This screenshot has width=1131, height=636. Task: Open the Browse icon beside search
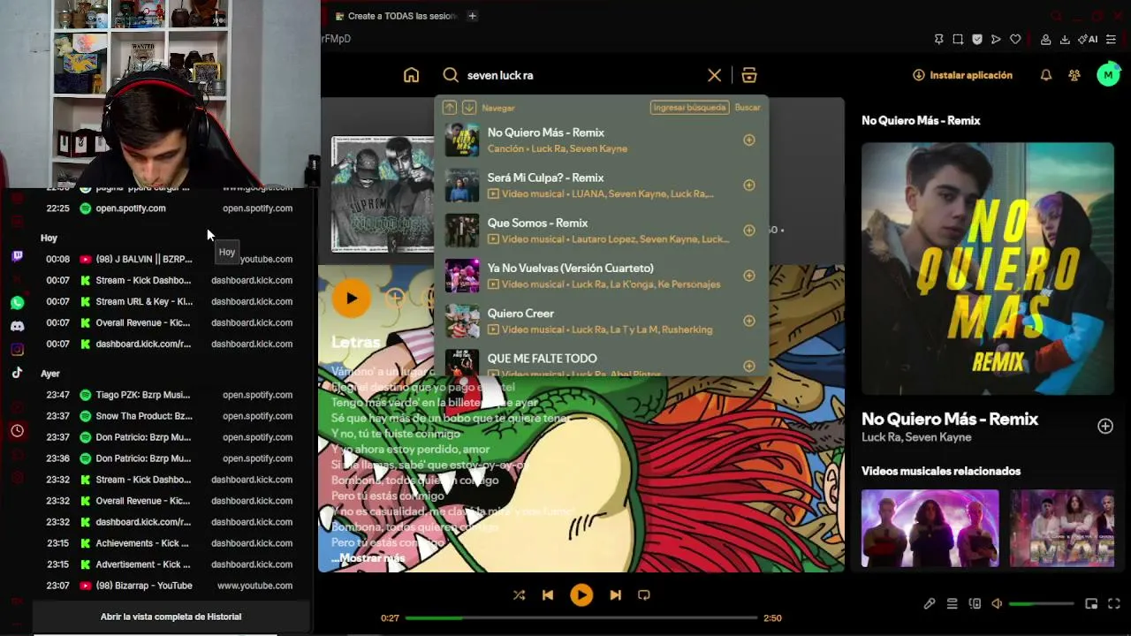click(x=749, y=75)
